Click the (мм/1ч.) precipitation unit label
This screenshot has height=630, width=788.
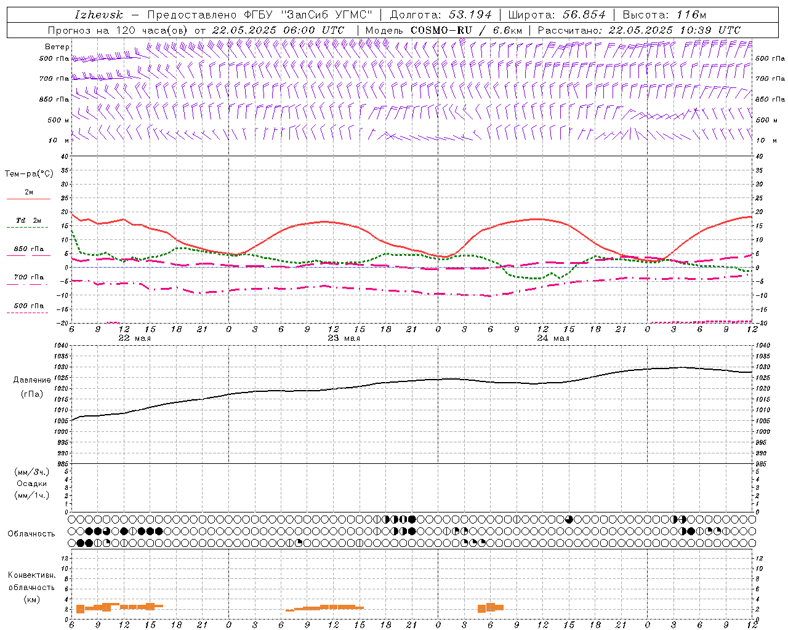[x=32, y=495]
